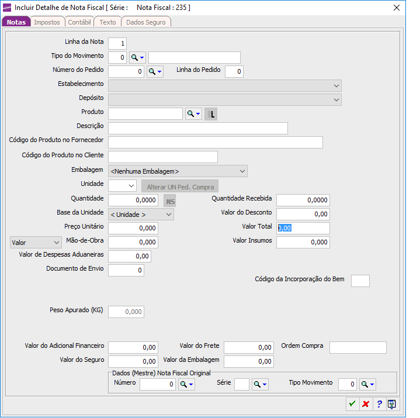This screenshot has height=418, width=420.
Task: Open the Base da Unidade dropdown
Action: click(141, 215)
